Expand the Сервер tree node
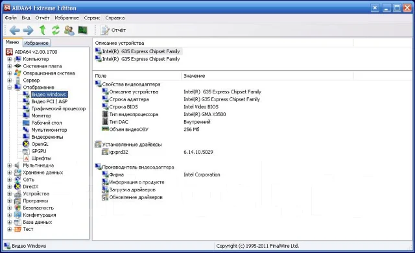The width and height of the screenshot is (415, 253). [x=10, y=80]
